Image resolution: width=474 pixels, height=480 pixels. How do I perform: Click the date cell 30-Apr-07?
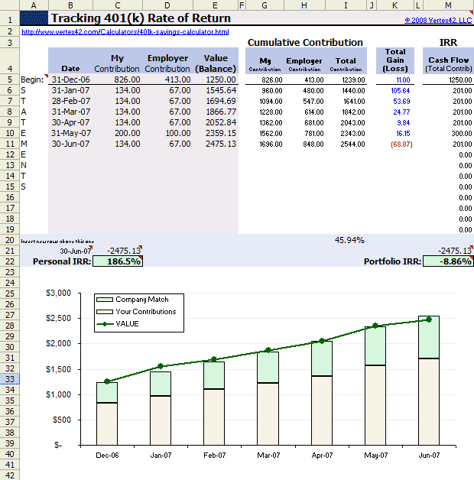(x=70, y=122)
